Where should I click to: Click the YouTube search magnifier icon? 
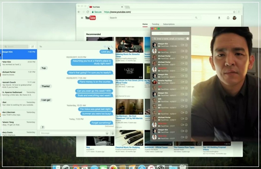(196, 18)
